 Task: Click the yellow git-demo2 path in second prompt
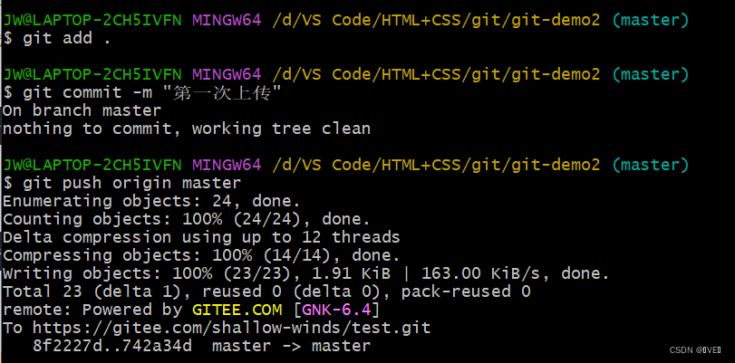click(x=556, y=74)
